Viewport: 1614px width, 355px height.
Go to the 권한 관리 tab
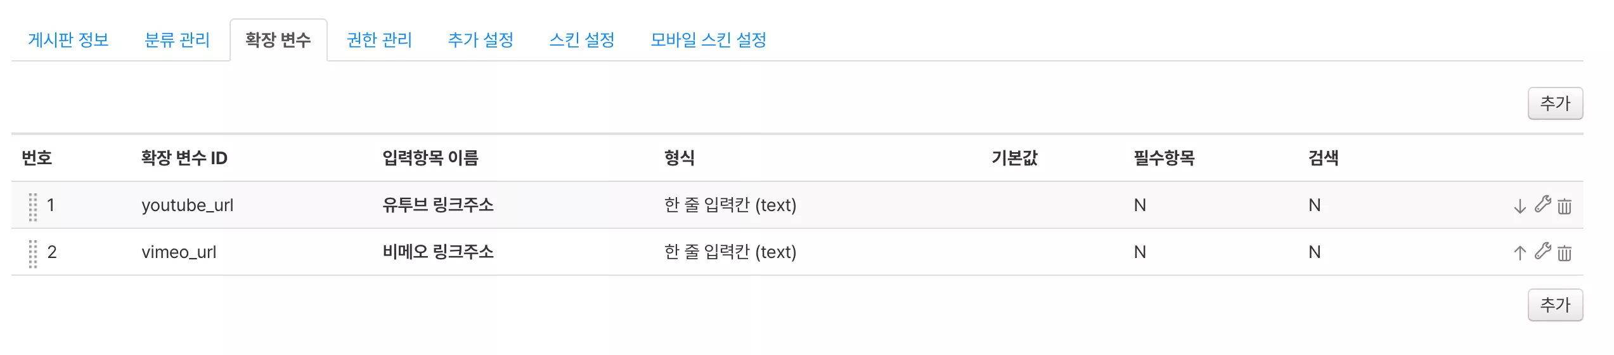[379, 40]
